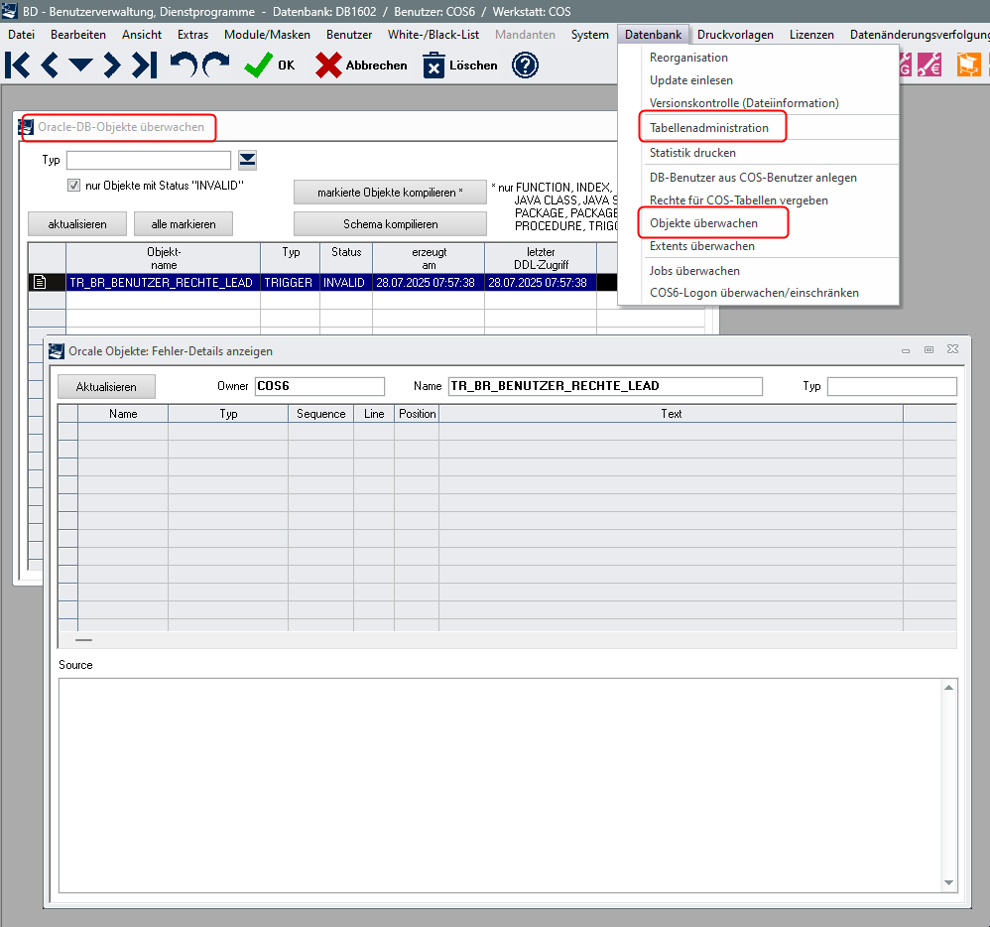Click the next record arrow icon
990x927 pixels.
[x=112, y=66]
